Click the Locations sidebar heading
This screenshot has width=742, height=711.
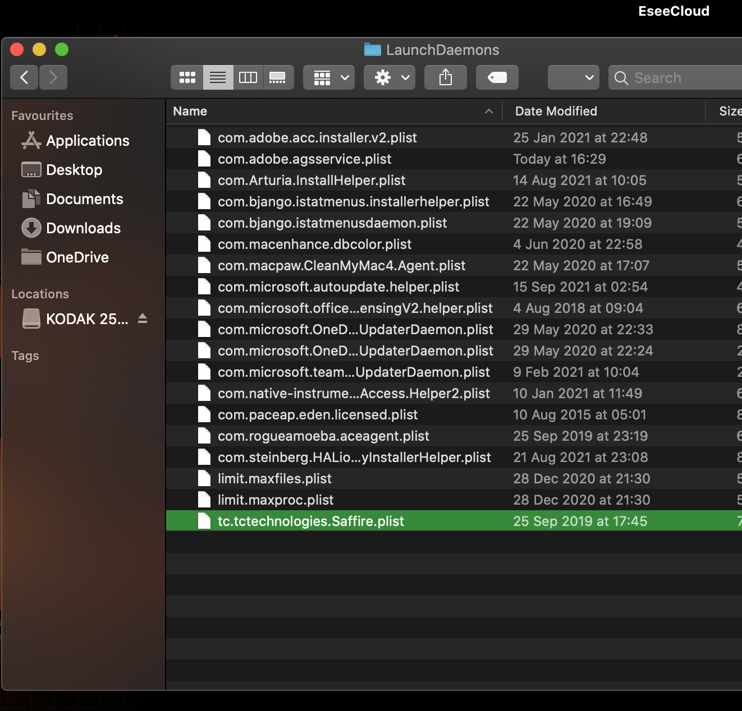[40, 294]
